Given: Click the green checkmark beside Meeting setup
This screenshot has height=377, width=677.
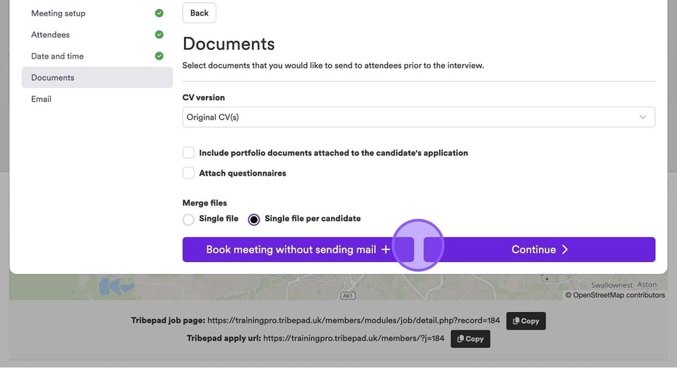Looking at the screenshot, I should click(159, 13).
